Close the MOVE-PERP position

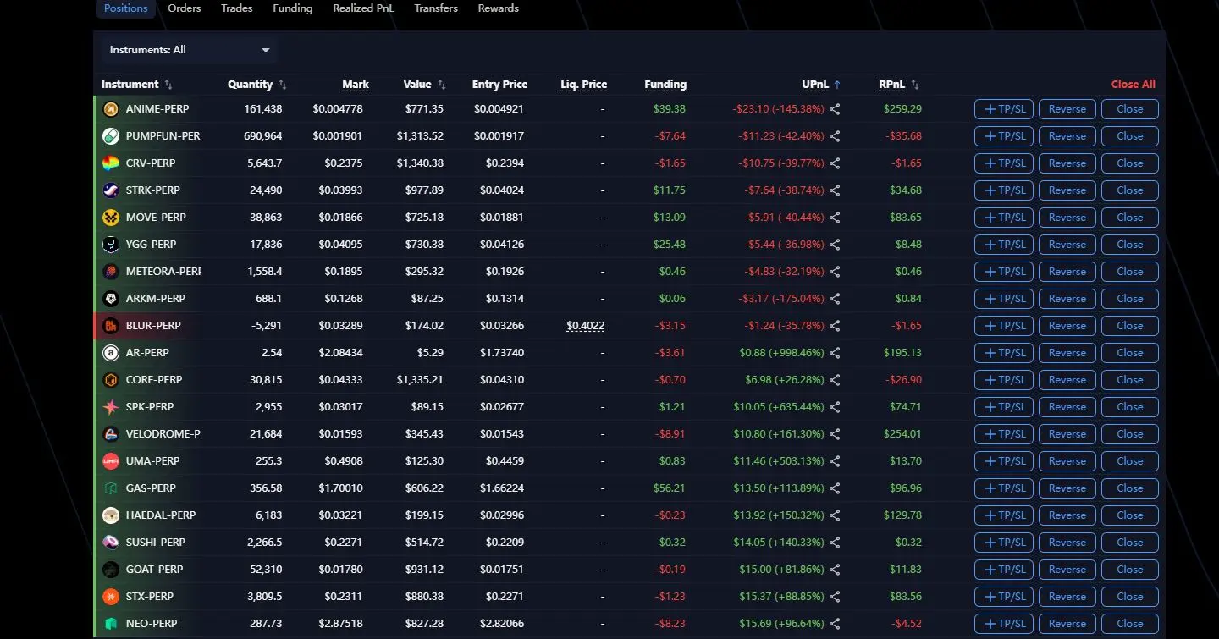1130,218
